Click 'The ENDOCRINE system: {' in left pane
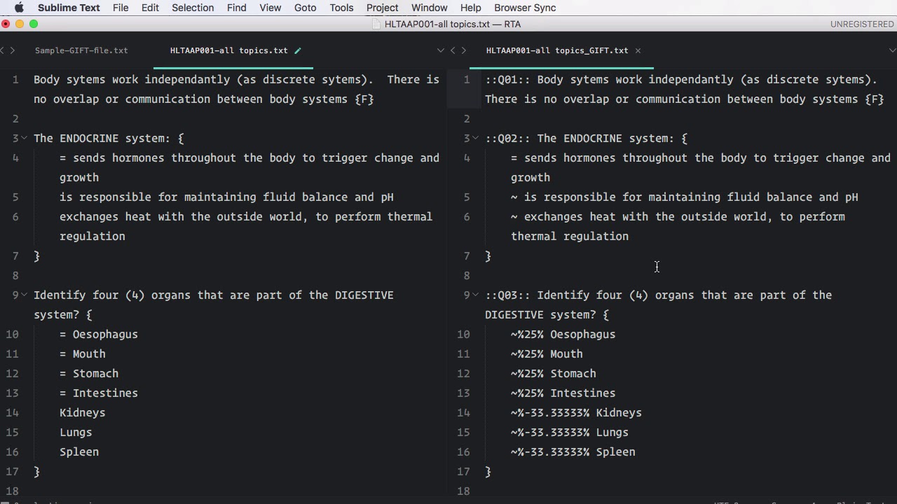Viewport: 897px width, 504px height. (x=109, y=138)
